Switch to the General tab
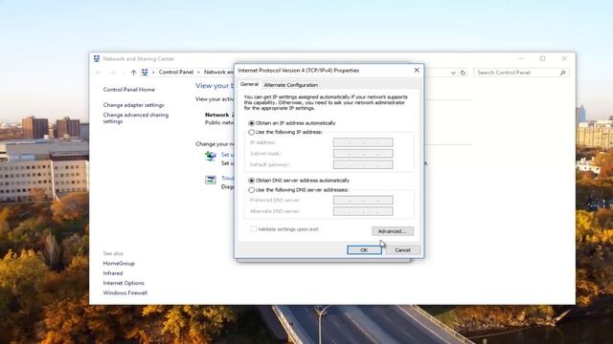 (249, 84)
